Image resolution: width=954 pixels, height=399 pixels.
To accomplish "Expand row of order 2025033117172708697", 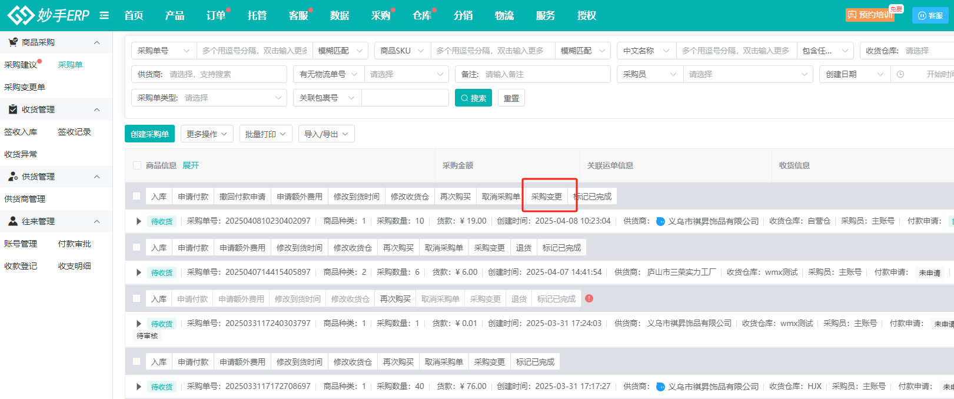I will [x=139, y=387].
